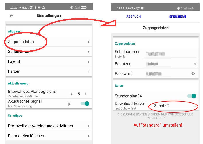The height and width of the screenshot is (144, 203).
Task: Open the Farben settings entry
Action: coord(49,71)
